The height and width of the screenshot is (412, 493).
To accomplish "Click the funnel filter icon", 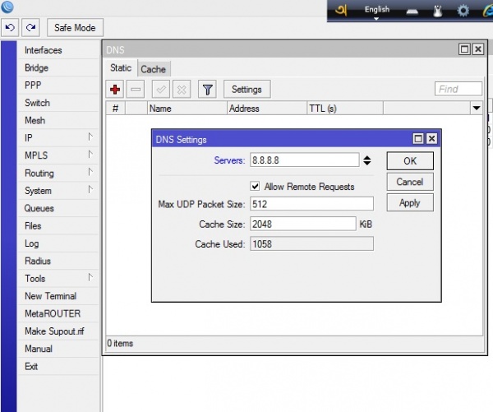I will point(207,90).
